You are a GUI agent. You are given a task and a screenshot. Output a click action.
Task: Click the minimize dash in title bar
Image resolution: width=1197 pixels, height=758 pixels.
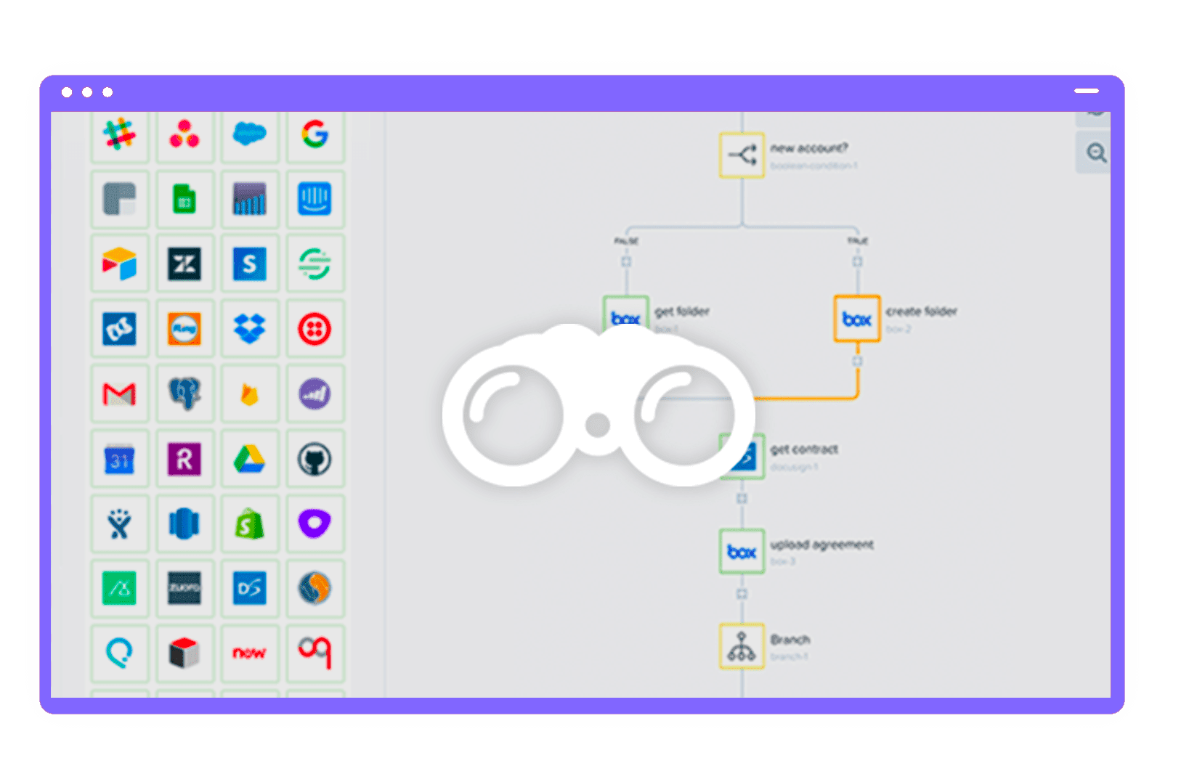coord(1087,91)
